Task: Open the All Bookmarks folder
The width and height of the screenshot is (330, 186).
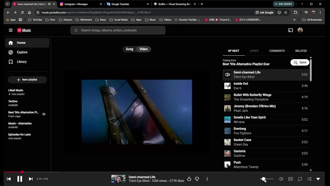Action: pos(312,20)
